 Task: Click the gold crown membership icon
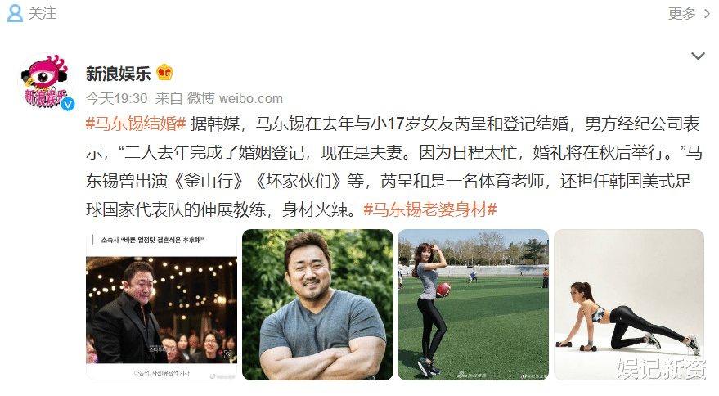pyautogui.click(x=164, y=73)
